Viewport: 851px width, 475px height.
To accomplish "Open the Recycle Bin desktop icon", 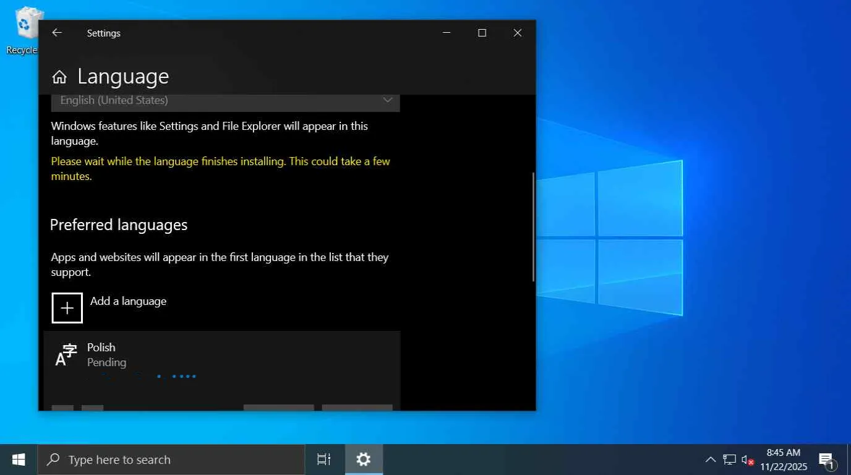I will click(x=25, y=30).
